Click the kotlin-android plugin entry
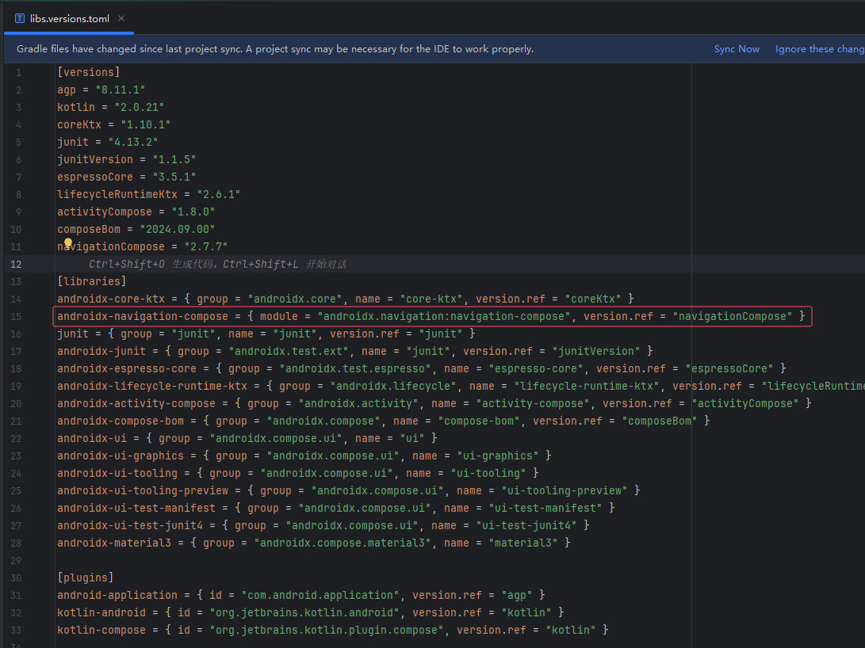This screenshot has width=865, height=648. point(311,612)
